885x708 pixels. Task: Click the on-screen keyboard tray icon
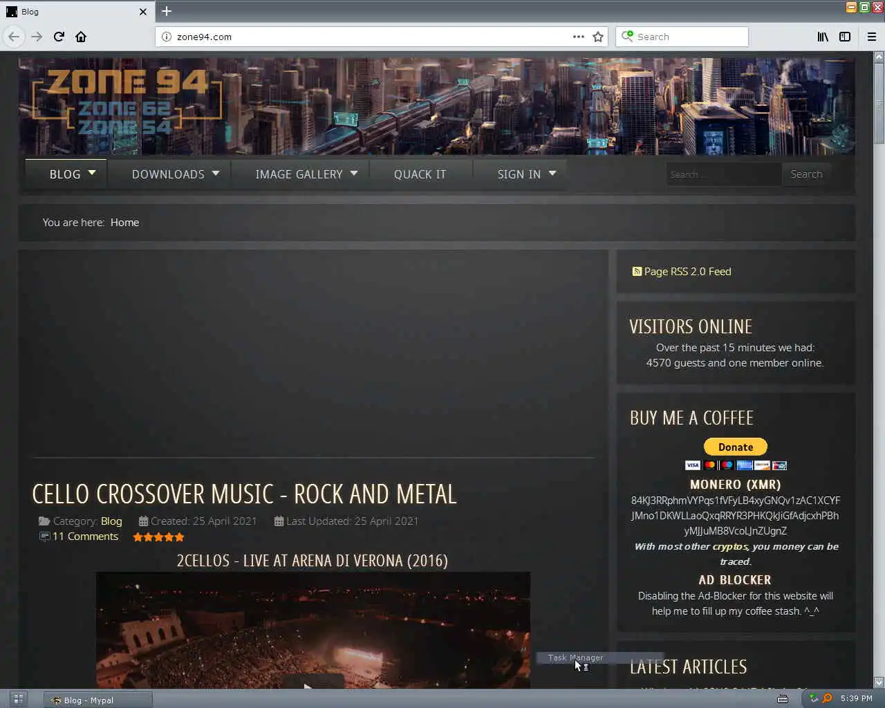783,699
